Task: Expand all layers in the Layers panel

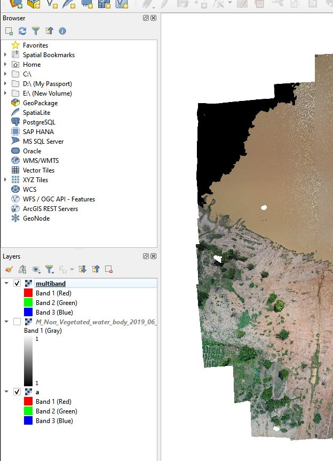Action: pos(82,269)
